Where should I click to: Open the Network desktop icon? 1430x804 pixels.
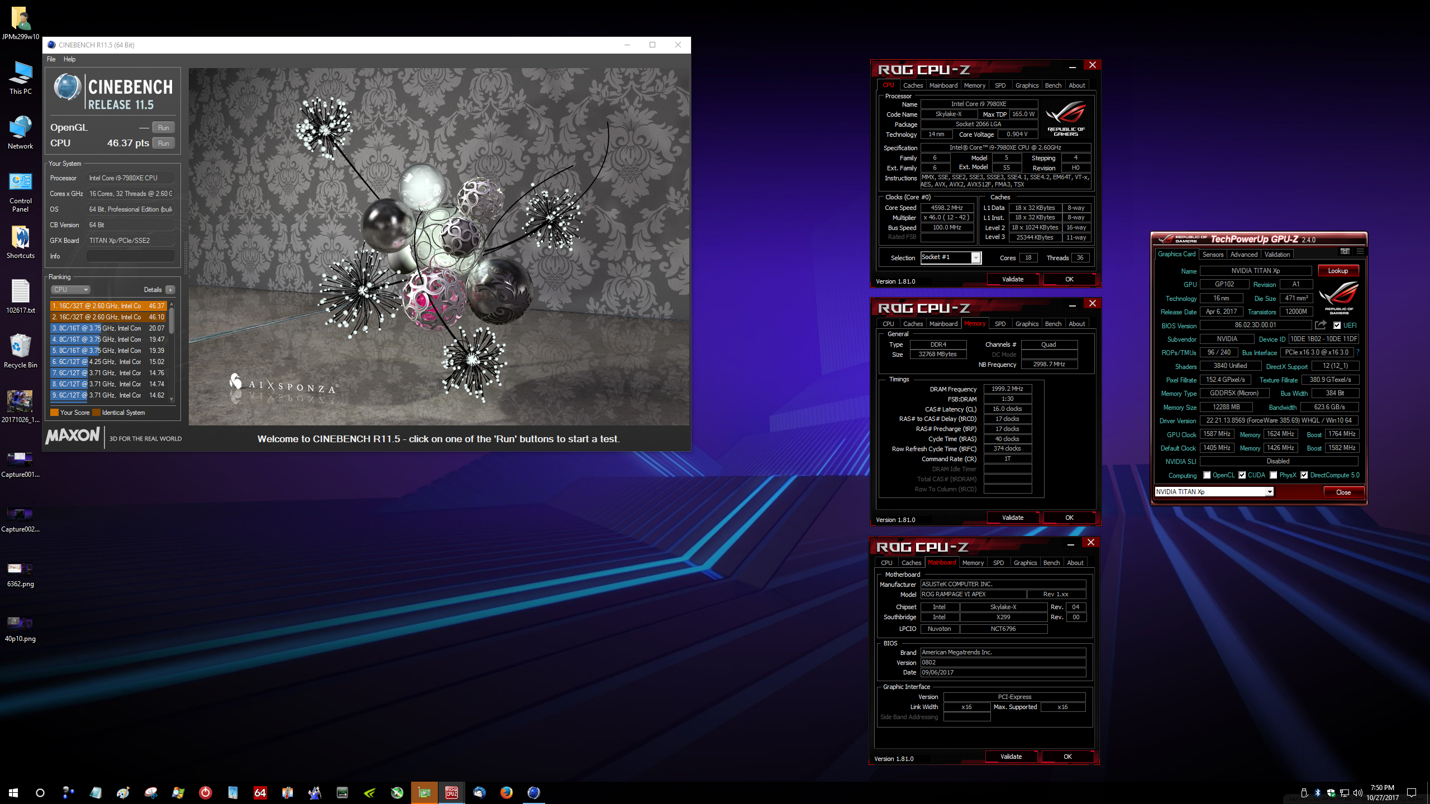tap(20, 133)
